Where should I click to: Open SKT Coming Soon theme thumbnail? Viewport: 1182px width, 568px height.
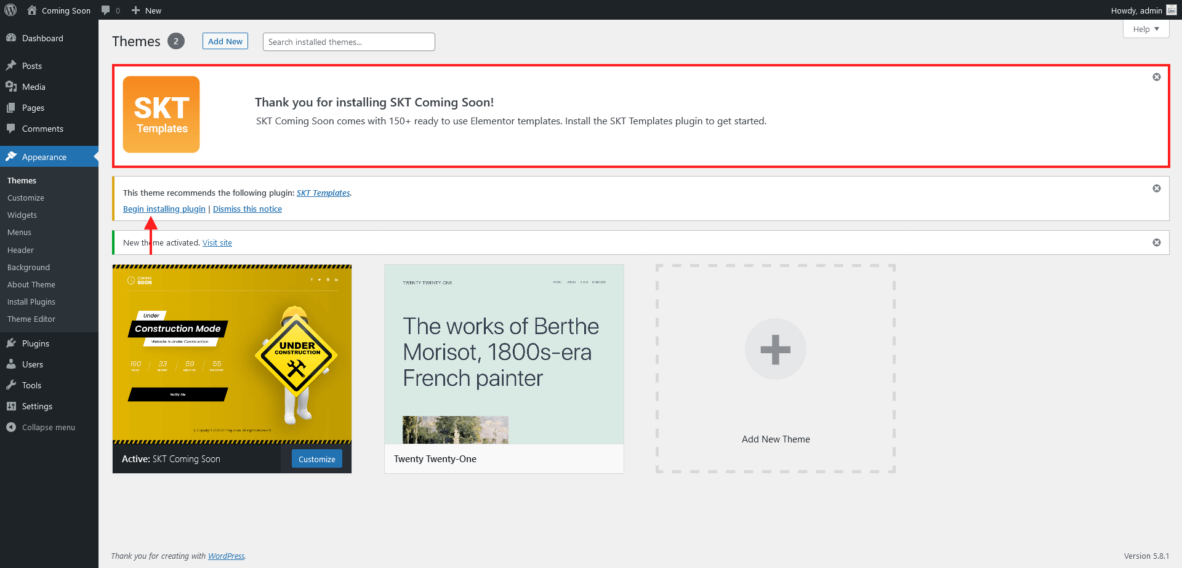(x=232, y=354)
